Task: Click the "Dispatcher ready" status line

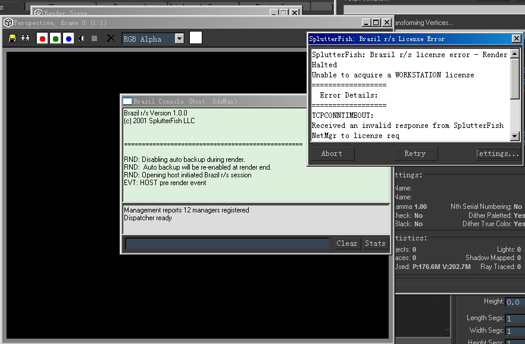Action: (148, 218)
